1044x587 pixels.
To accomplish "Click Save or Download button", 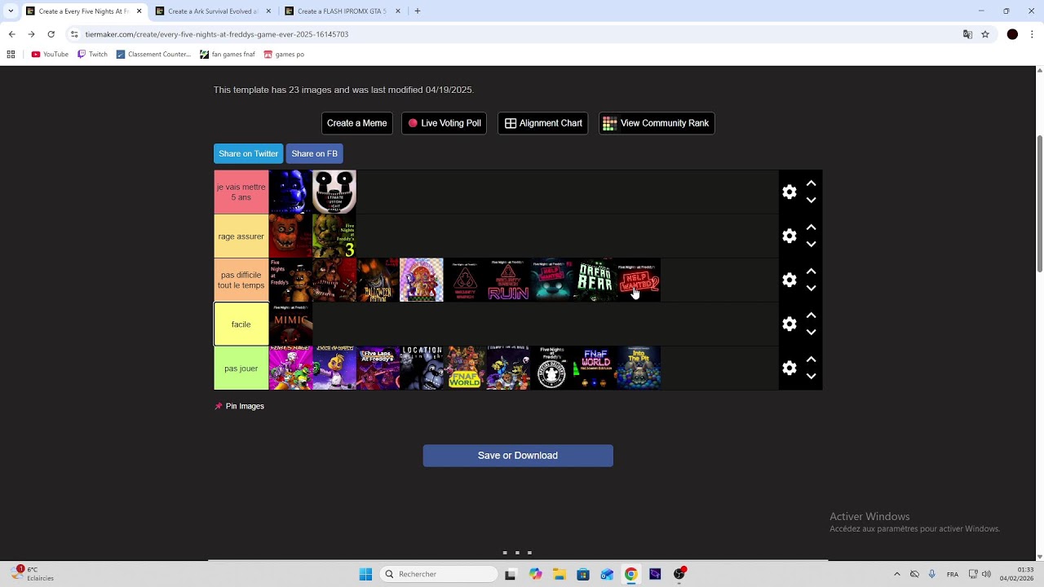I will 518,456.
